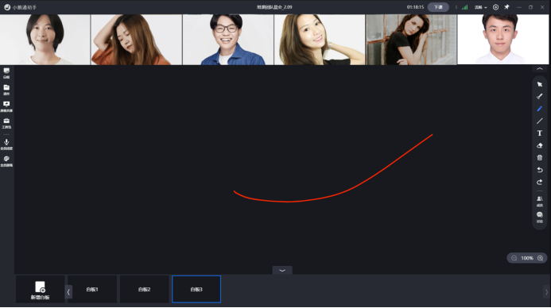Open the courseware folder icon

[x=6, y=90]
